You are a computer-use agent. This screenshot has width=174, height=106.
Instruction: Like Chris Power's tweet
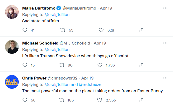[100, 100]
